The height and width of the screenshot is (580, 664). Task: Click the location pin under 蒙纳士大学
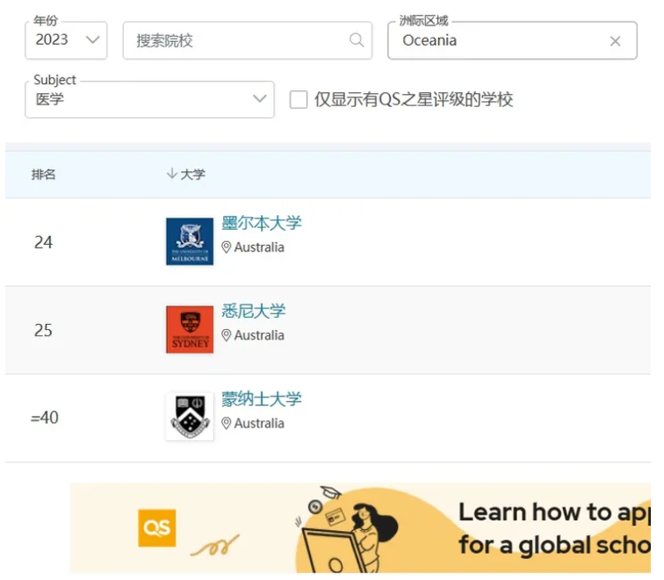pos(227,424)
